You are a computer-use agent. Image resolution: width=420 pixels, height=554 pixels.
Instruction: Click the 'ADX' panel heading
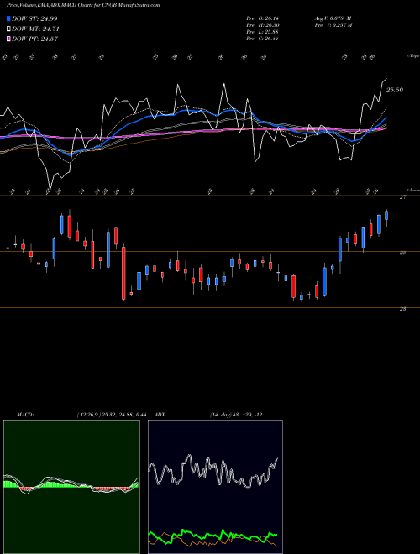click(x=160, y=415)
